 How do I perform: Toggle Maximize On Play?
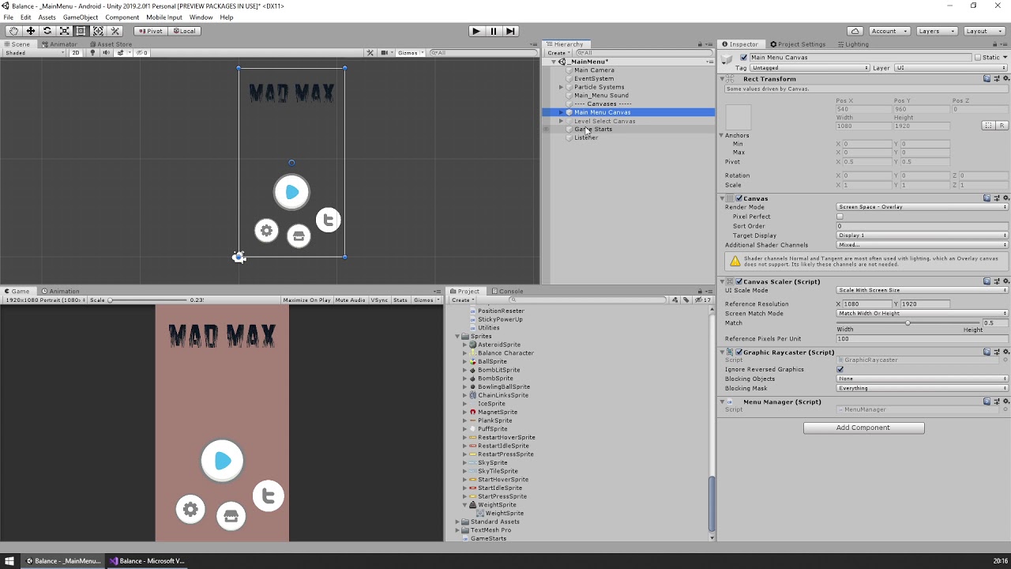tap(306, 300)
